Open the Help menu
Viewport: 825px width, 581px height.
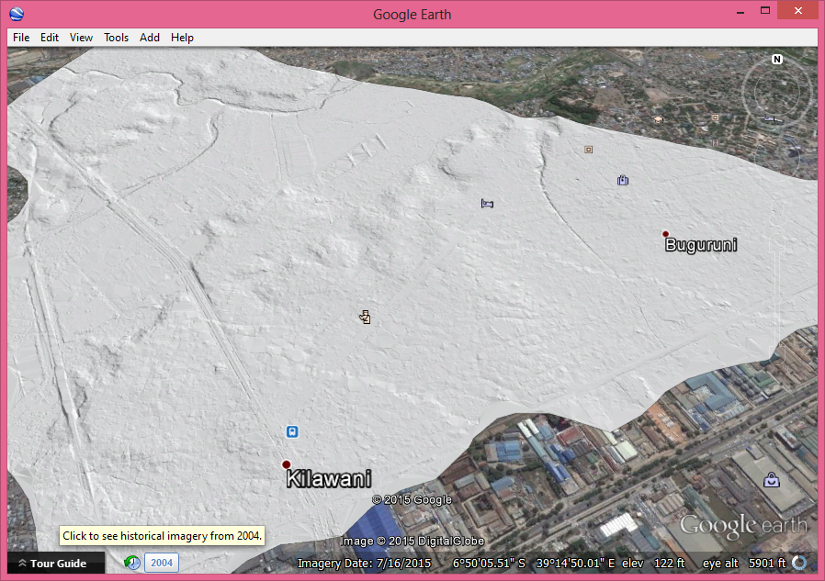[x=182, y=38]
